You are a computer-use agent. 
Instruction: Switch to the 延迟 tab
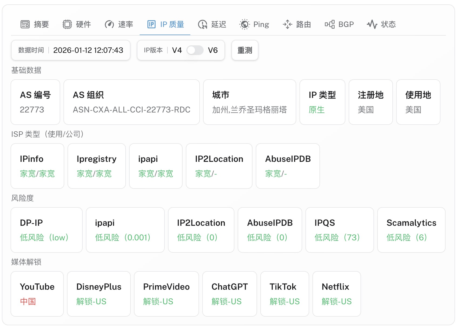click(x=218, y=24)
